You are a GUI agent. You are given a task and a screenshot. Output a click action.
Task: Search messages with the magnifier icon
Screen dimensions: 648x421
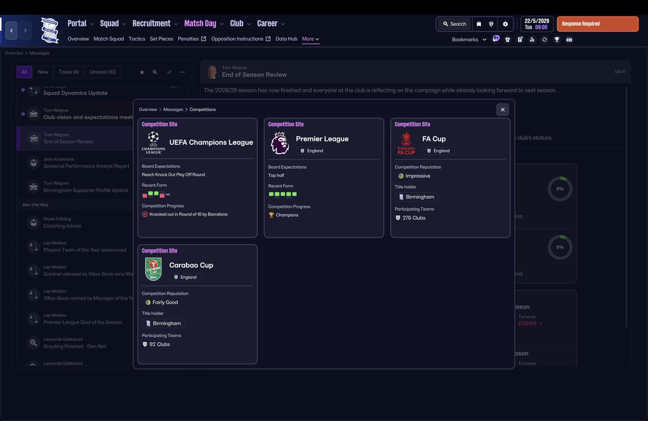point(155,72)
